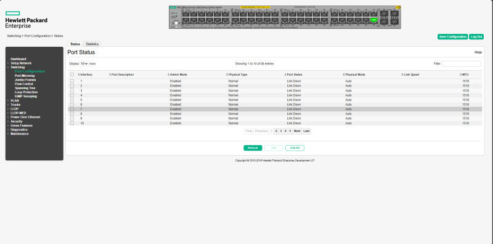Tick the checkbox on interface 4 row

tap(72, 95)
